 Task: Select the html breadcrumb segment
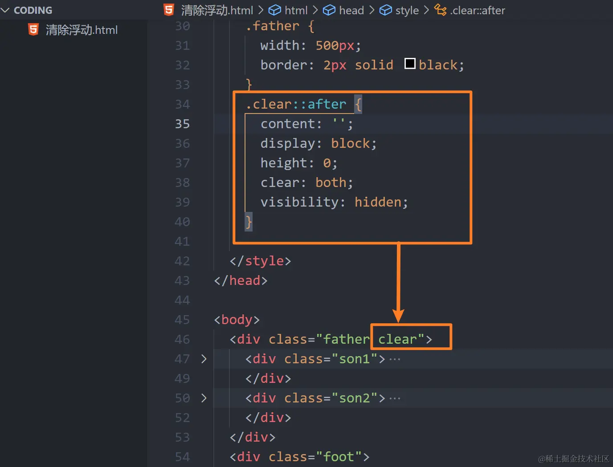tap(296, 10)
